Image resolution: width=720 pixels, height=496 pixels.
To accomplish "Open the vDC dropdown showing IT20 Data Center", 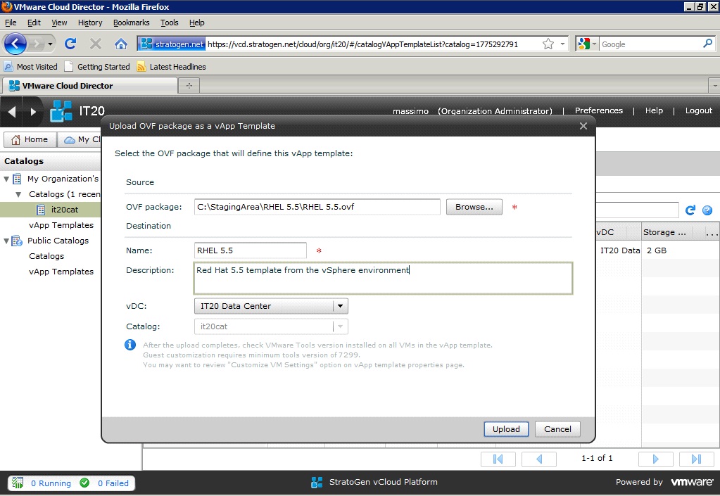I will coord(340,306).
